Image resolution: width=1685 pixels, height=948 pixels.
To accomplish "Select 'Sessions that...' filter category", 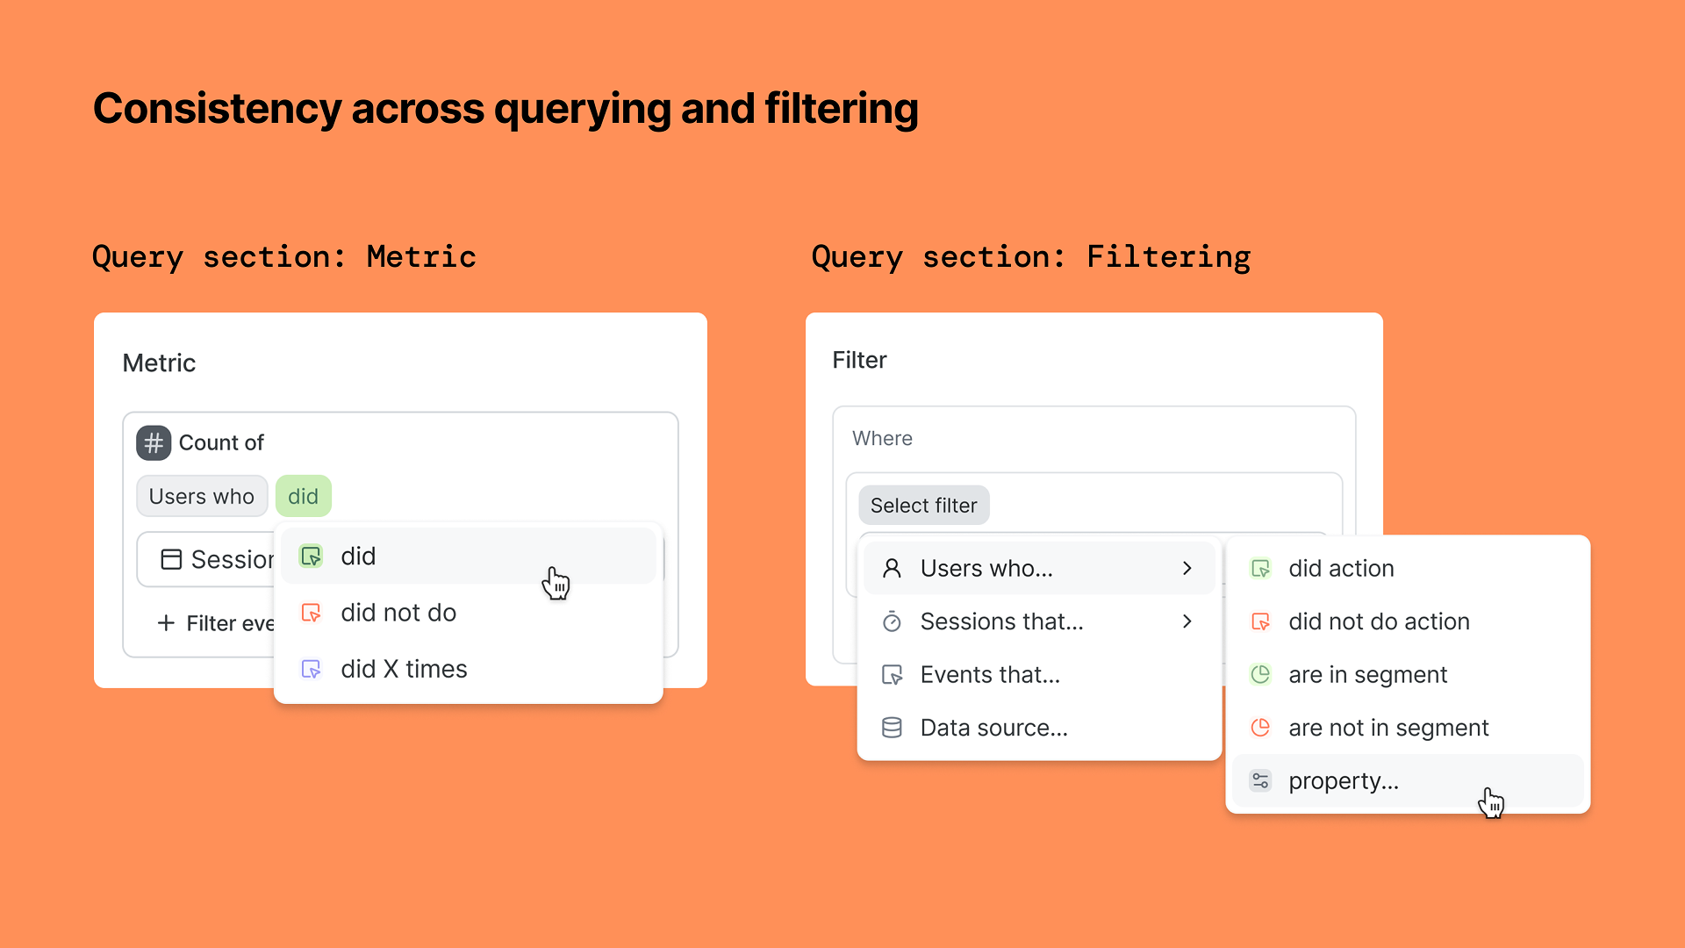I will tap(1039, 621).
